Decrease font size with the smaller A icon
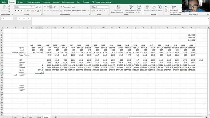The height and width of the screenshot is (118, 210). (x=40, y=7)
